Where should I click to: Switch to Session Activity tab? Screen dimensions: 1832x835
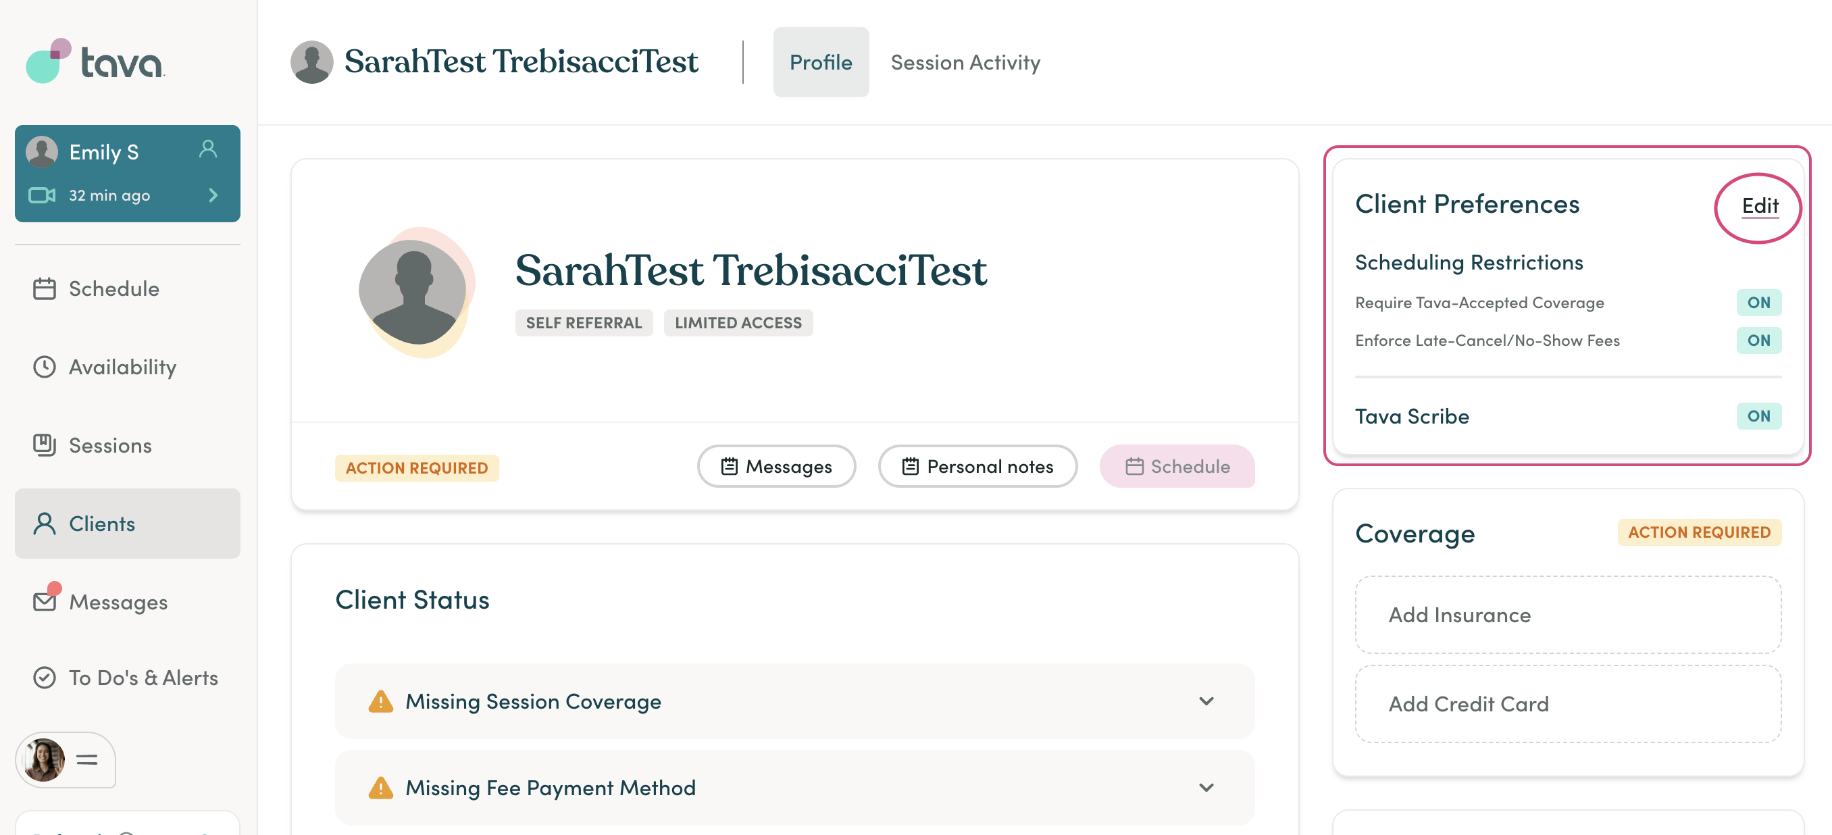pyautogui.click(x=965, y=63)
